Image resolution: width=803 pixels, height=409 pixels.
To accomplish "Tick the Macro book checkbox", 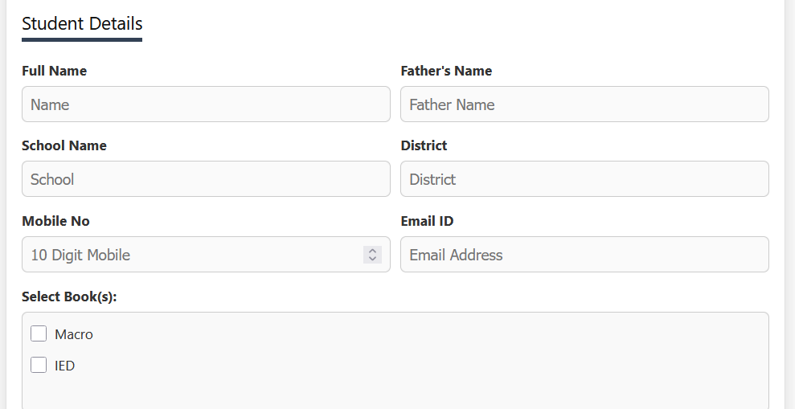I will (x=39, y=334).
